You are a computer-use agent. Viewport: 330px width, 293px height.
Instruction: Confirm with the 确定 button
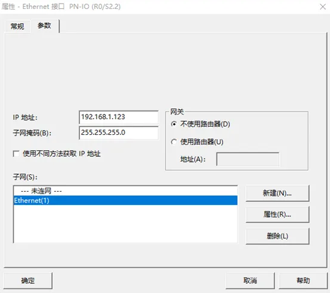pyautogui.click(x=28, y=280)
